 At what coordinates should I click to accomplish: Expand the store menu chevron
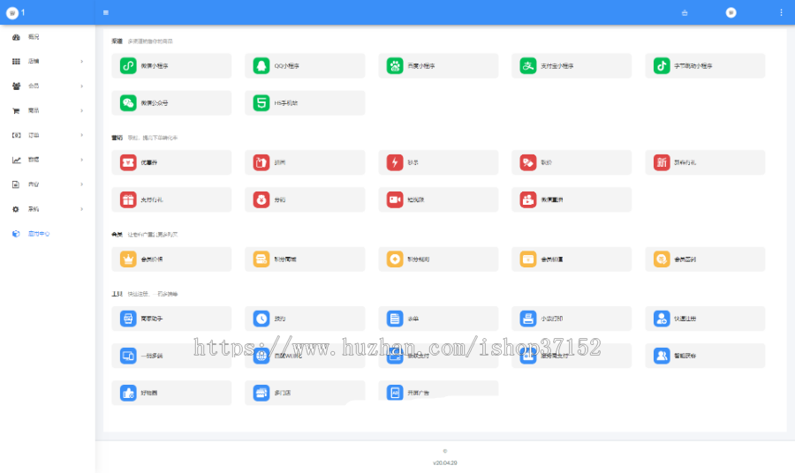(81, 61)
